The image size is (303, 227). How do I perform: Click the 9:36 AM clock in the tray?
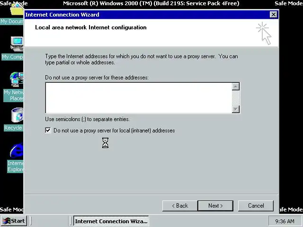[x=285, y=221]
